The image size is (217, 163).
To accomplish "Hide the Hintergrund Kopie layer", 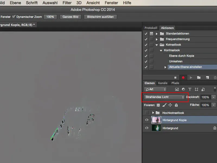I will pos(147,120).
